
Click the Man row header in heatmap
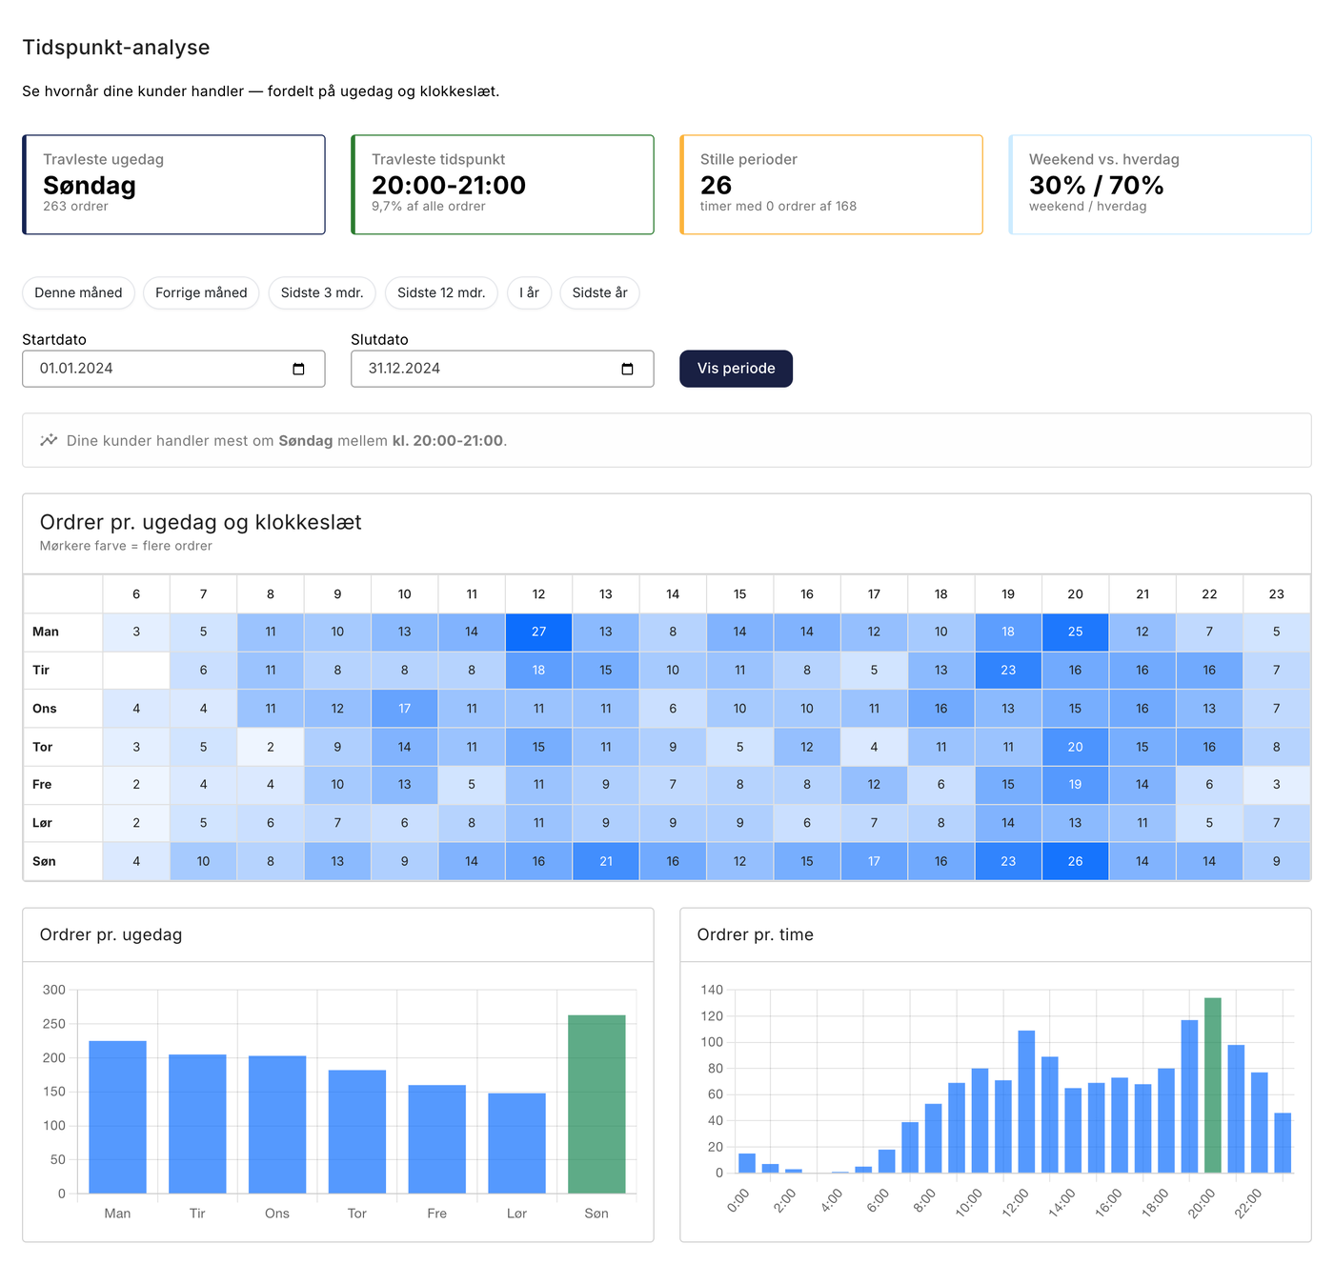pyautogui.click(x=63, y=632)
